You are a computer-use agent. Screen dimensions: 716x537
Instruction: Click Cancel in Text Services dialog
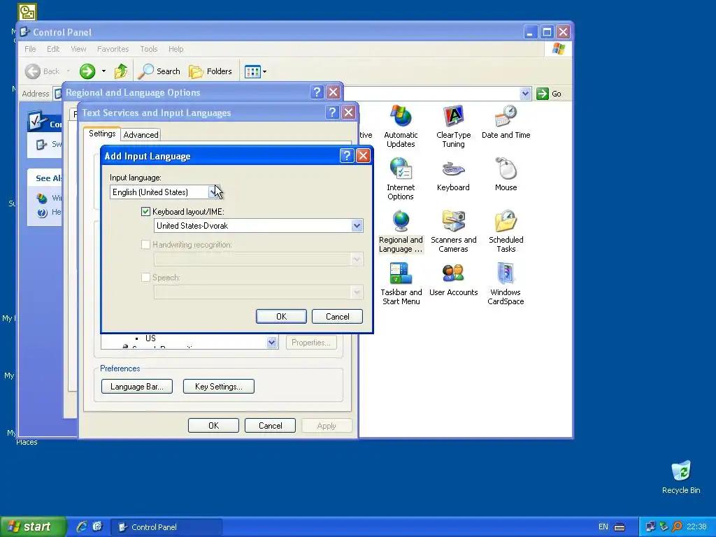[270, 426]
